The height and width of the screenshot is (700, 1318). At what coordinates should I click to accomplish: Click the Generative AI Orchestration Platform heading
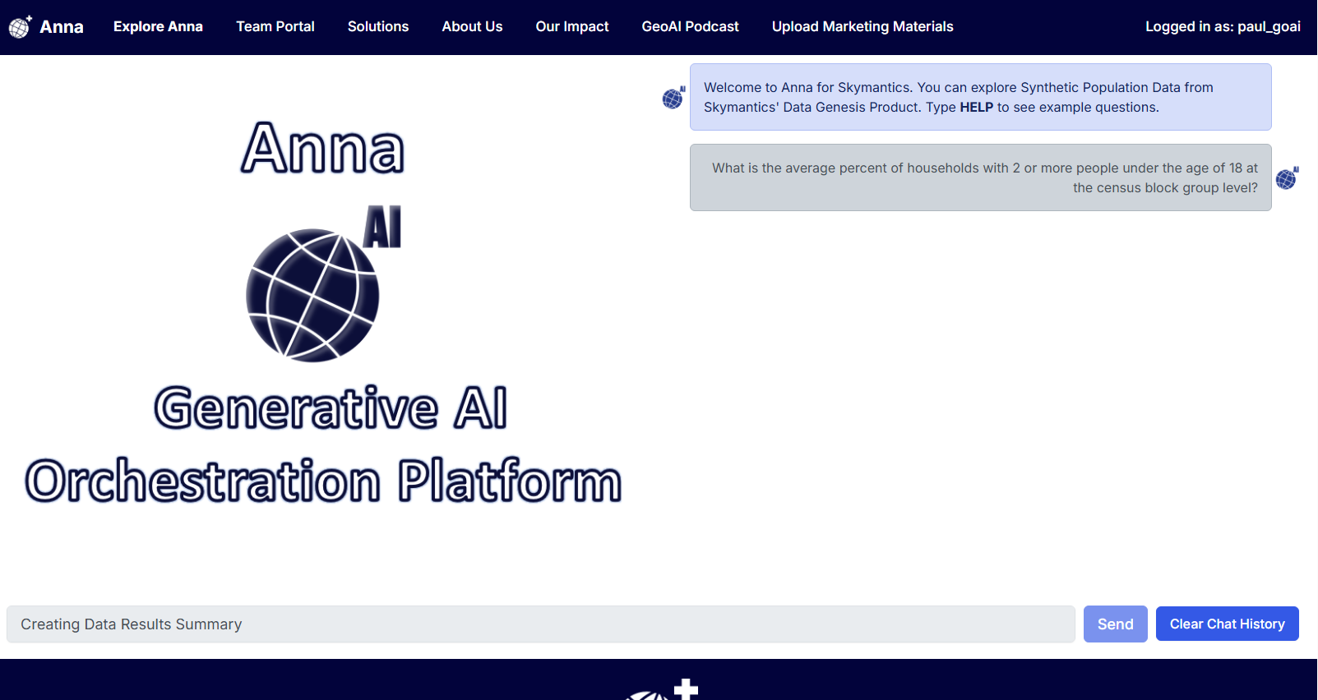point(323,444)
